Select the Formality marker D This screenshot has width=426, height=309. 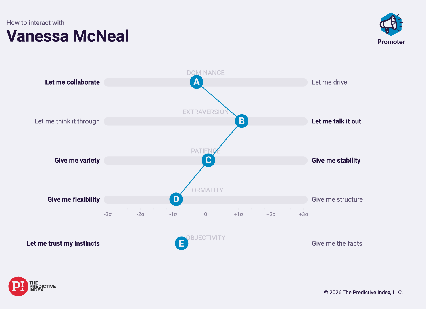click(176, 199)
